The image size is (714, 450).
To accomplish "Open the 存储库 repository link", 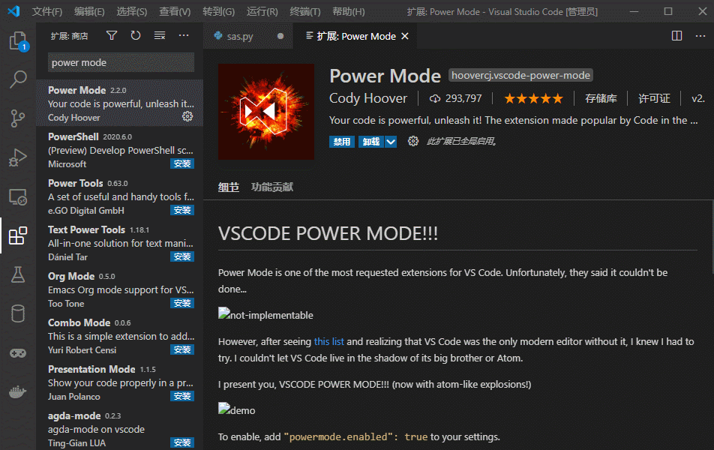I will tap(601, 98).
